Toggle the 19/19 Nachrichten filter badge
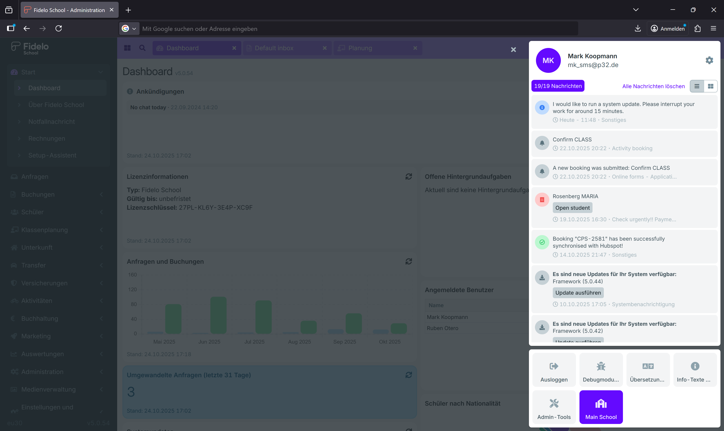 point(558,86)
